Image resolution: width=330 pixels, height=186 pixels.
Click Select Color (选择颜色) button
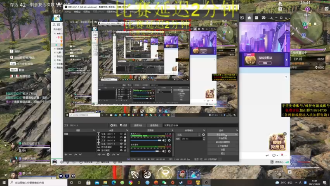click(154, 125)
